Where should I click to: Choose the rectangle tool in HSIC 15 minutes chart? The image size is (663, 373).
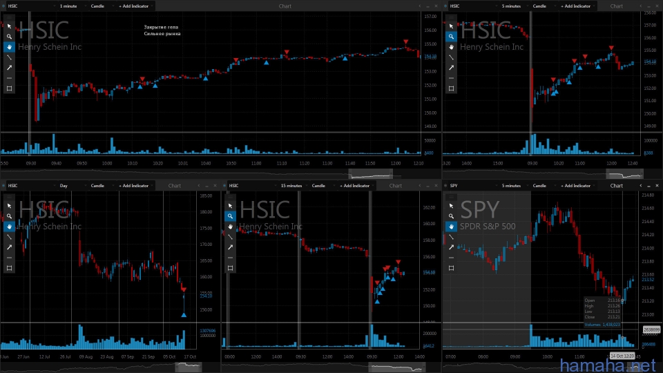(x=230, y=268)
